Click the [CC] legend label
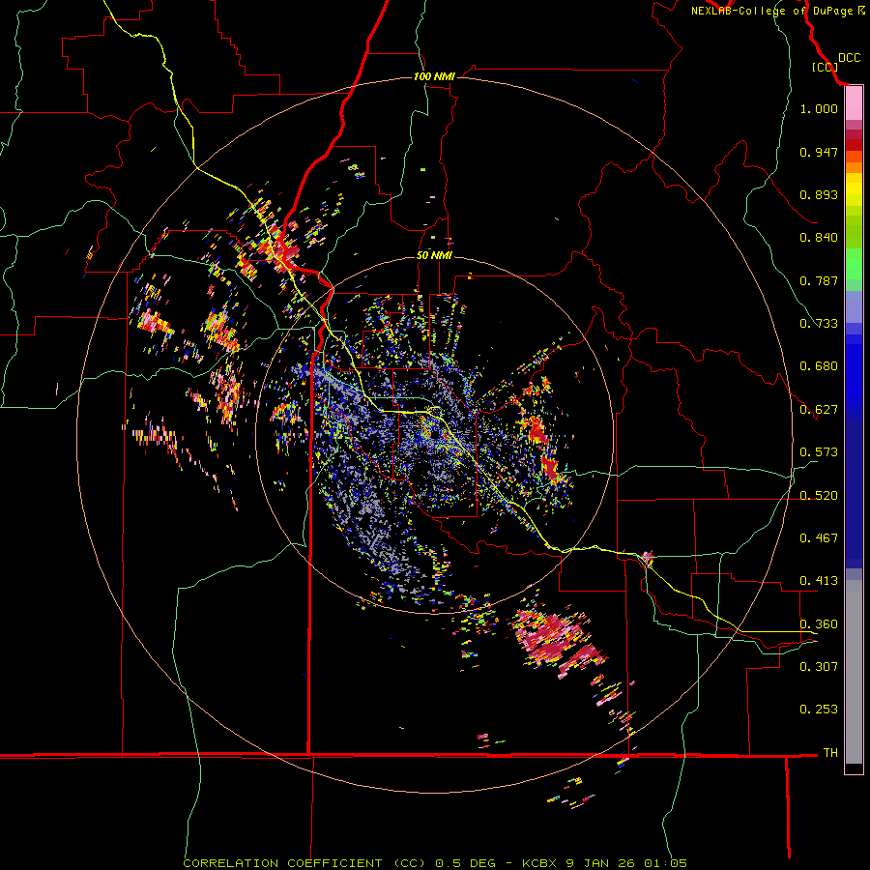 (x=825, y=67)
